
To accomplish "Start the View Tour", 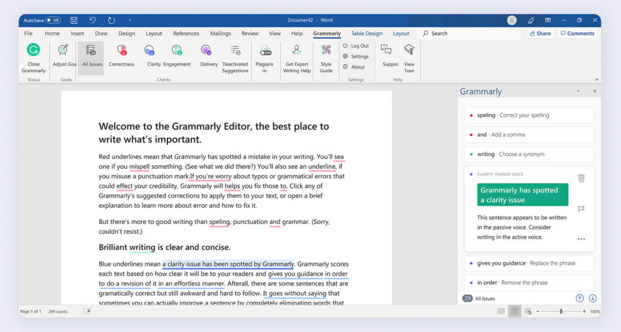I will [x=409, y=59].
